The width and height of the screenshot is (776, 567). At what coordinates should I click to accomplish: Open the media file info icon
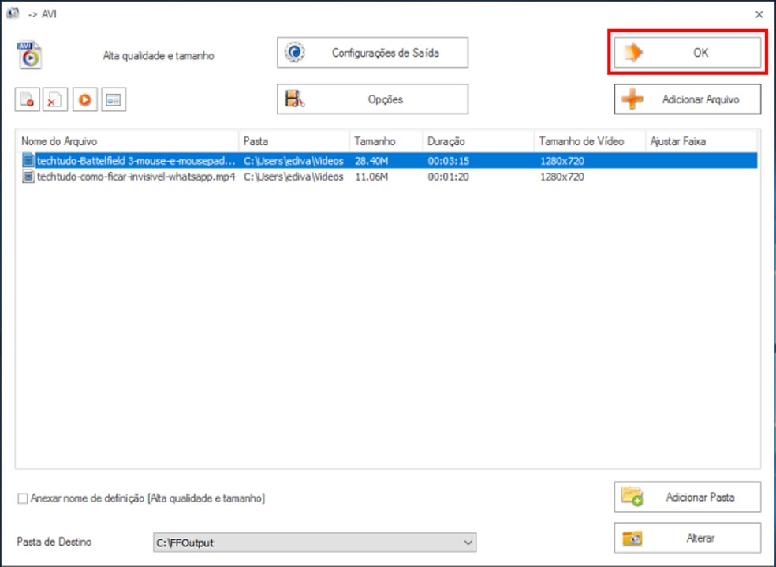114,99
